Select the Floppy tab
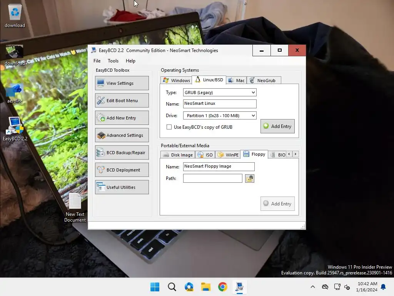The height and width of the screenshot is (296, 394). click(x=254, y=154)
